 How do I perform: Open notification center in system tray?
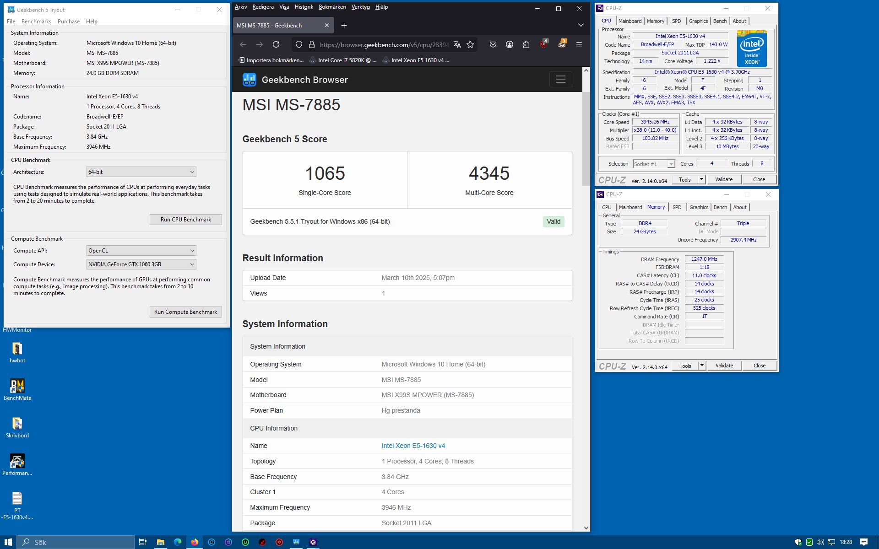tap(864, 542)
